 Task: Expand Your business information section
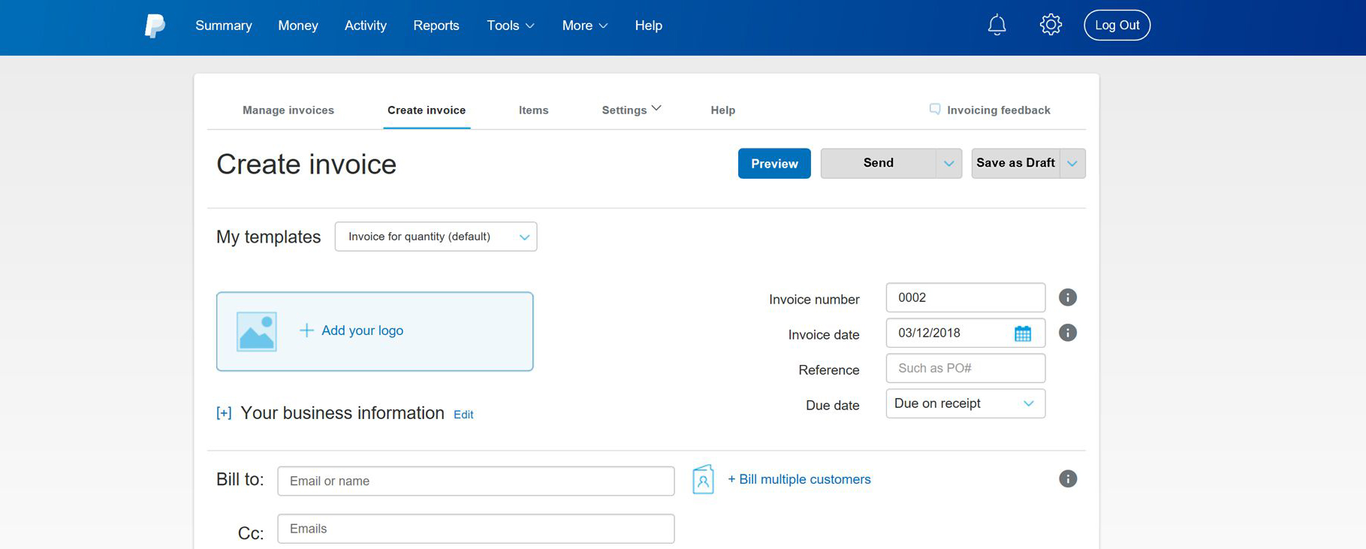224,413
